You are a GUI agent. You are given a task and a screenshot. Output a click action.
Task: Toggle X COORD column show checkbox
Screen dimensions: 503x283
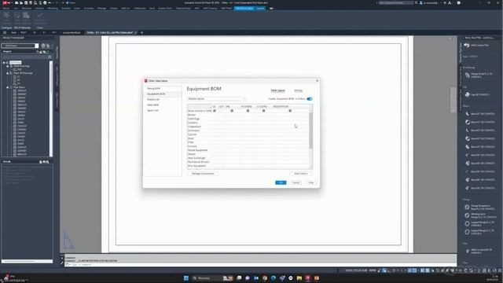click(248, 111)
